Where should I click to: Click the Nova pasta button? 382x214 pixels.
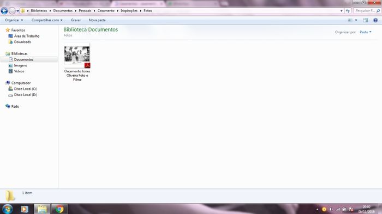(x=97, y=20)
